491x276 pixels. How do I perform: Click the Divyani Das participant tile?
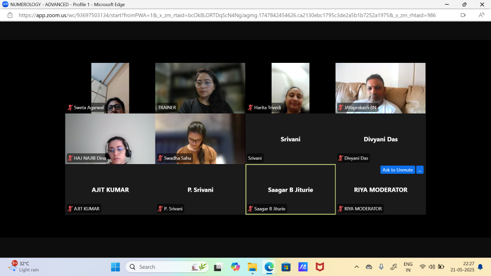tap(381, 139)
